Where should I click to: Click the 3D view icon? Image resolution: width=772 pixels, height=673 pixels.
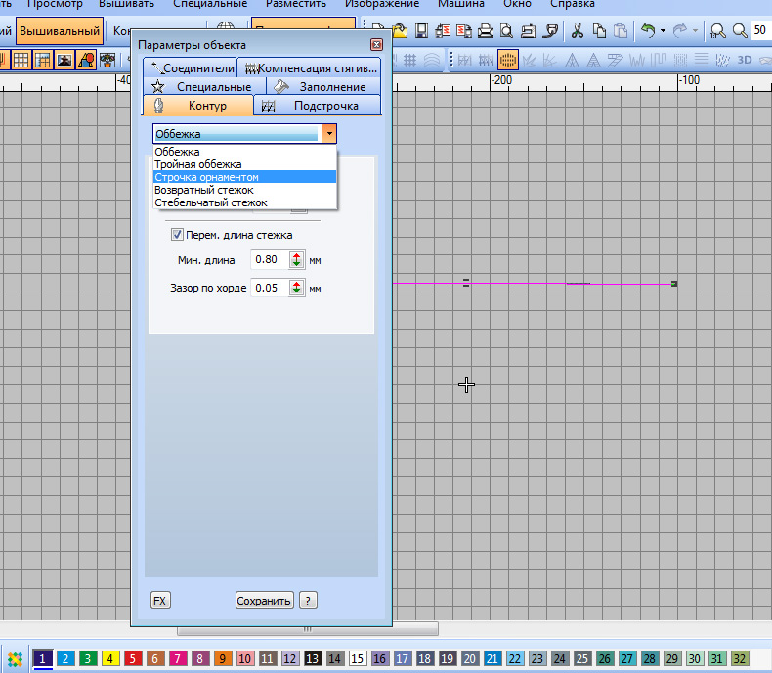[x=744, y=59]
